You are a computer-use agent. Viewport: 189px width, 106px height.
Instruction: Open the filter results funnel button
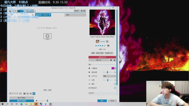[43, 15]
